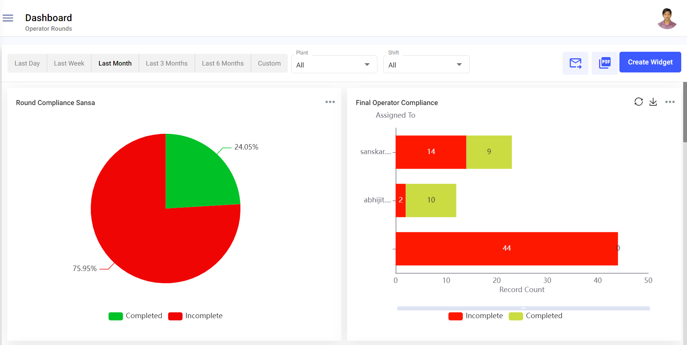Toggle Incomplete series in bar chart legend
This screenshot has width=687, height=345.
point(475,316)
